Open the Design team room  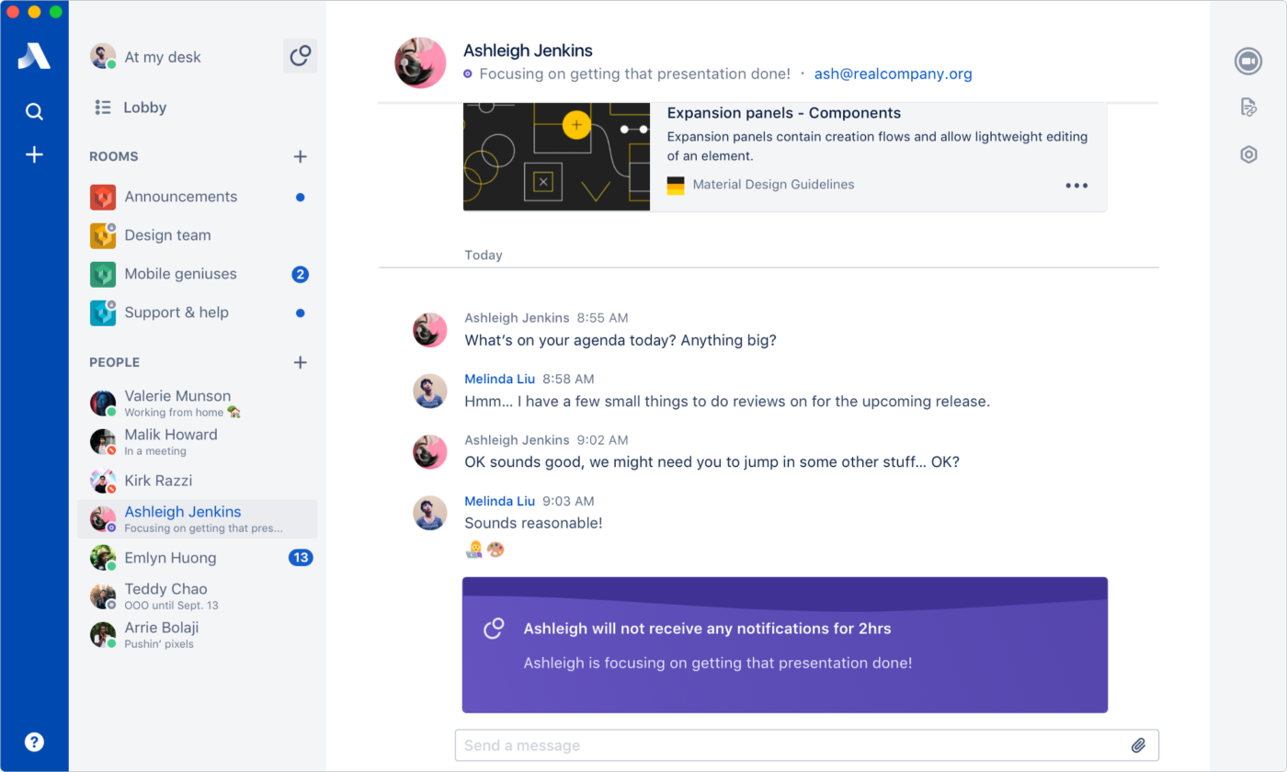[x=167, y=234]
